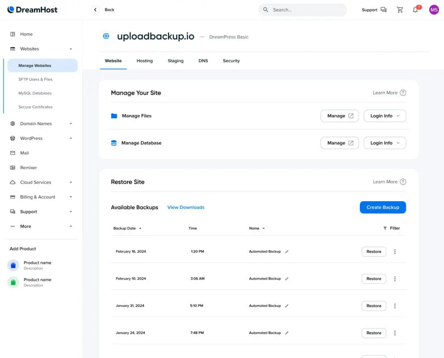Restore the February 16, 2024 backup
This screenshot has height=358, width=444.
pyautogui.click(x=374, y=251)
